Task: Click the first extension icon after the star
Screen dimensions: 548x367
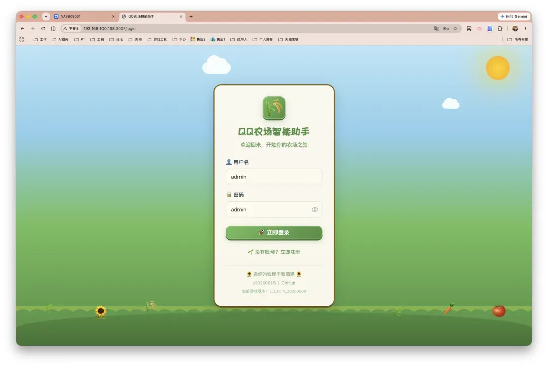Action: coord(469,28)
